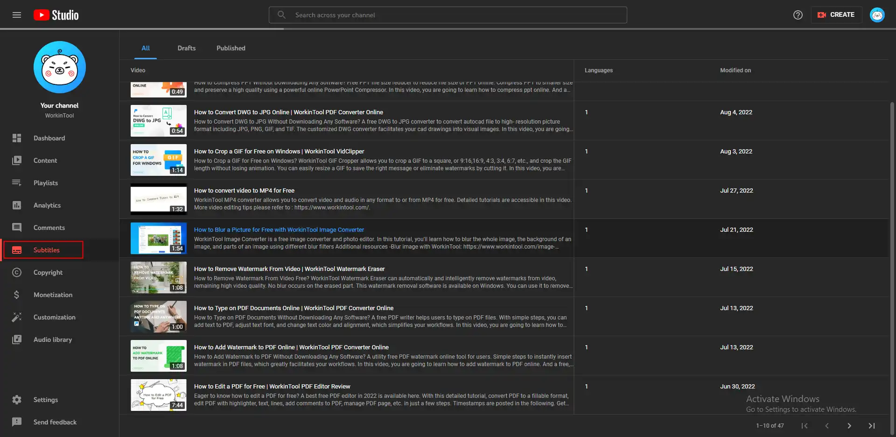Click the CREATE button

coord(836,15)
